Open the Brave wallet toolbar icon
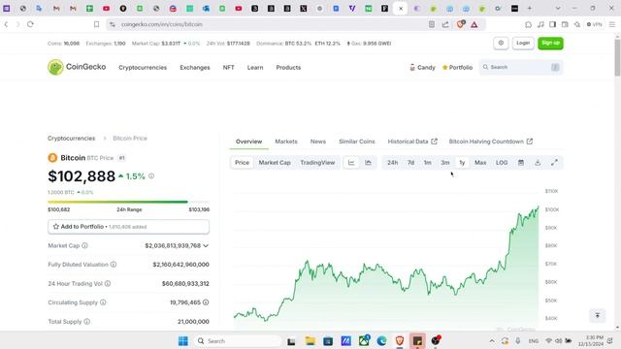 [x=565, y=24]
